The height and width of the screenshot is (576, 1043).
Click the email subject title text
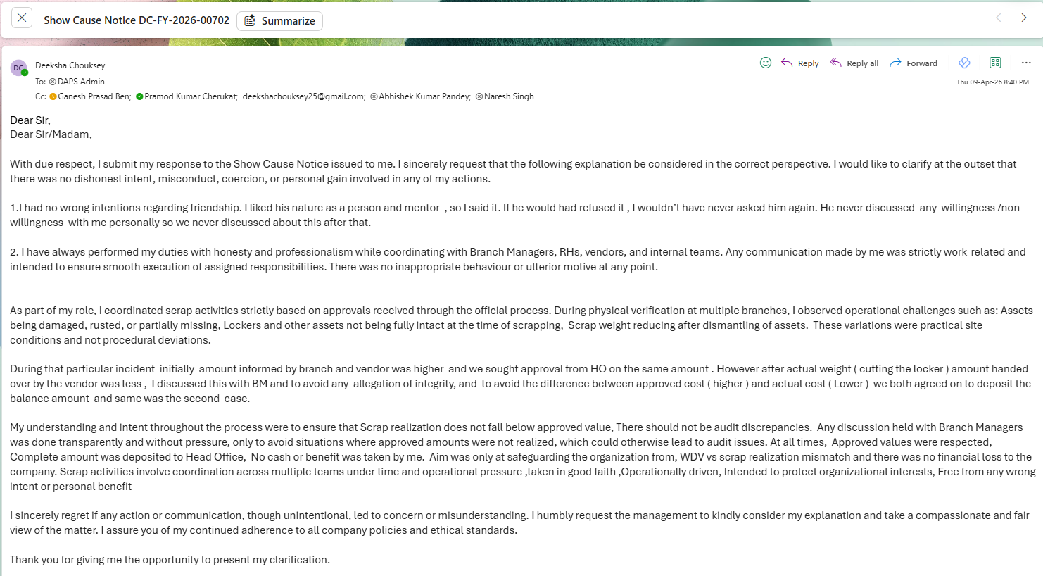(x=137, y=20)
